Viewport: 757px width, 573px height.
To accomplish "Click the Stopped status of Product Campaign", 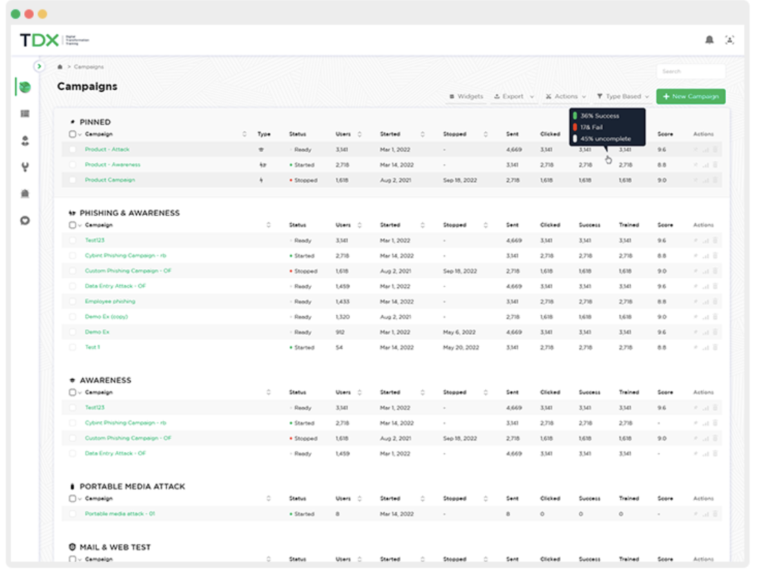I will [303, 180].
